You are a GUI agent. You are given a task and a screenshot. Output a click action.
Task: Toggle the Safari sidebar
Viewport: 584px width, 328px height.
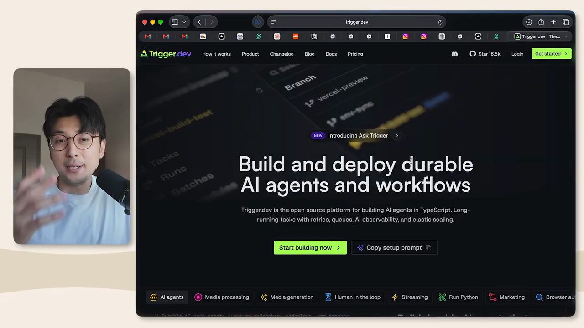pyautogui.click(x=175, y=22)
